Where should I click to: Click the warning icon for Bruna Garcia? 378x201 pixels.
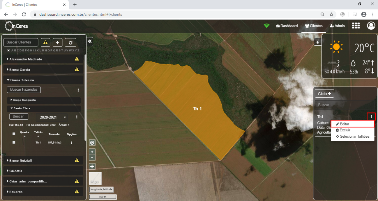pyautogui.click(x=77, y=69)
